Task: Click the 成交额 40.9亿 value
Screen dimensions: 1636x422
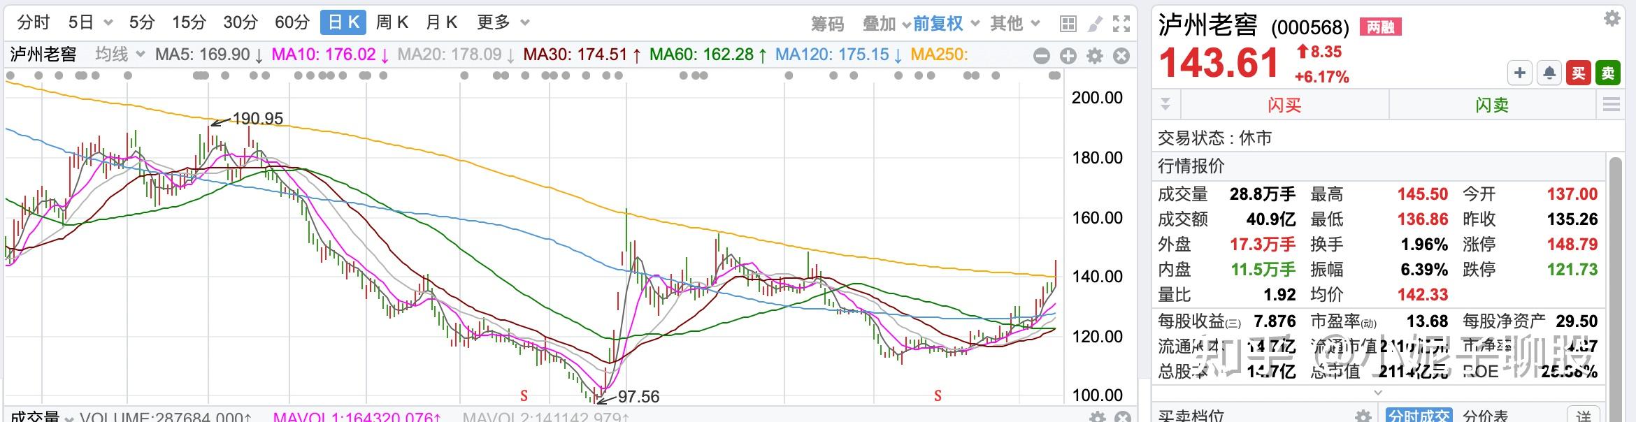Action: click(1271, 219)
